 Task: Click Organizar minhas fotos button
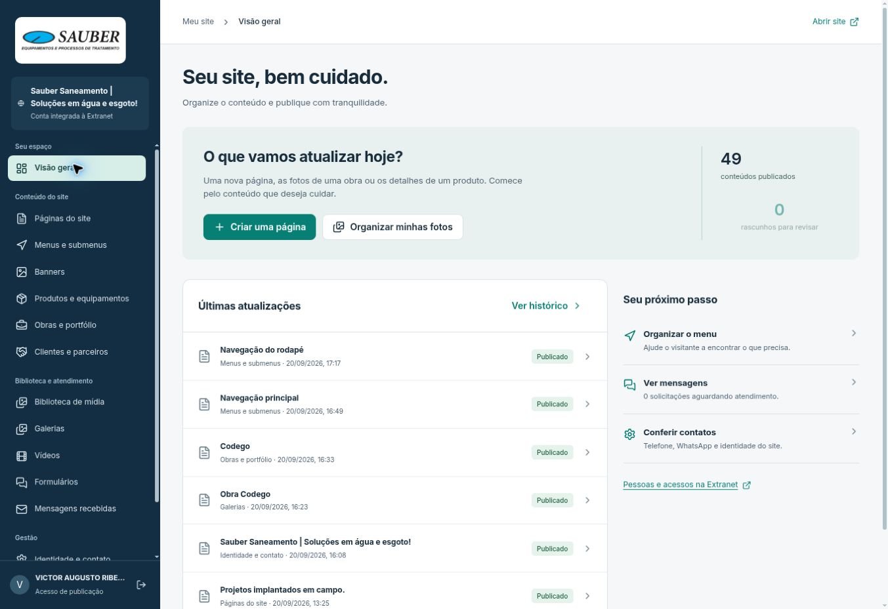392,227
